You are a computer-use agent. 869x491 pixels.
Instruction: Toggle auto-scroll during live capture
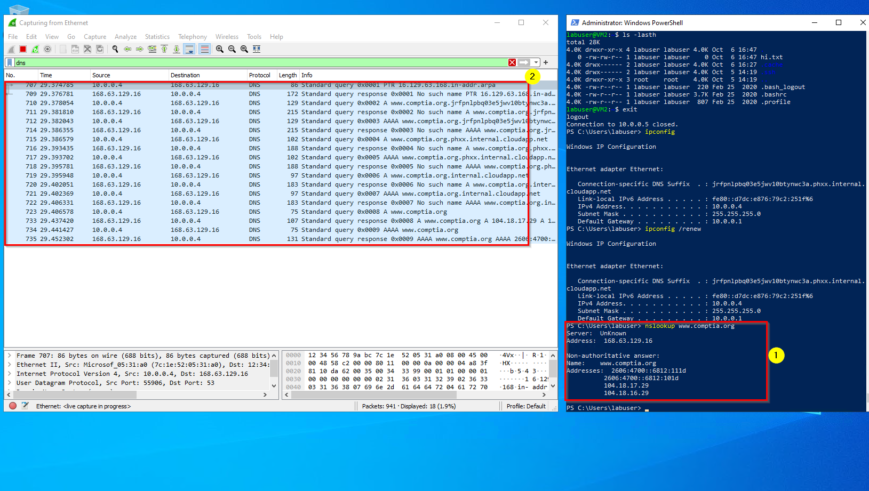[x=189, y=49]
